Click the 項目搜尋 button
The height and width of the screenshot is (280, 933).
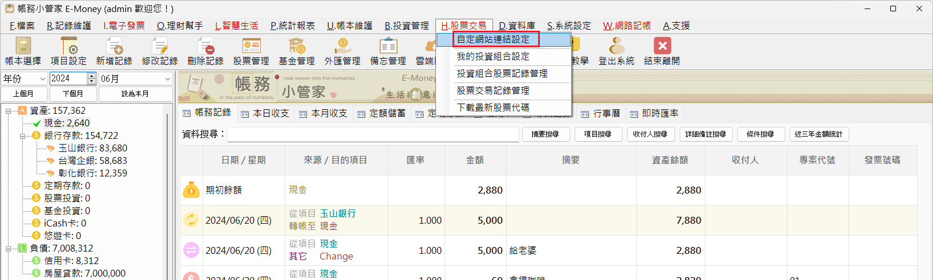click(597, 134)
